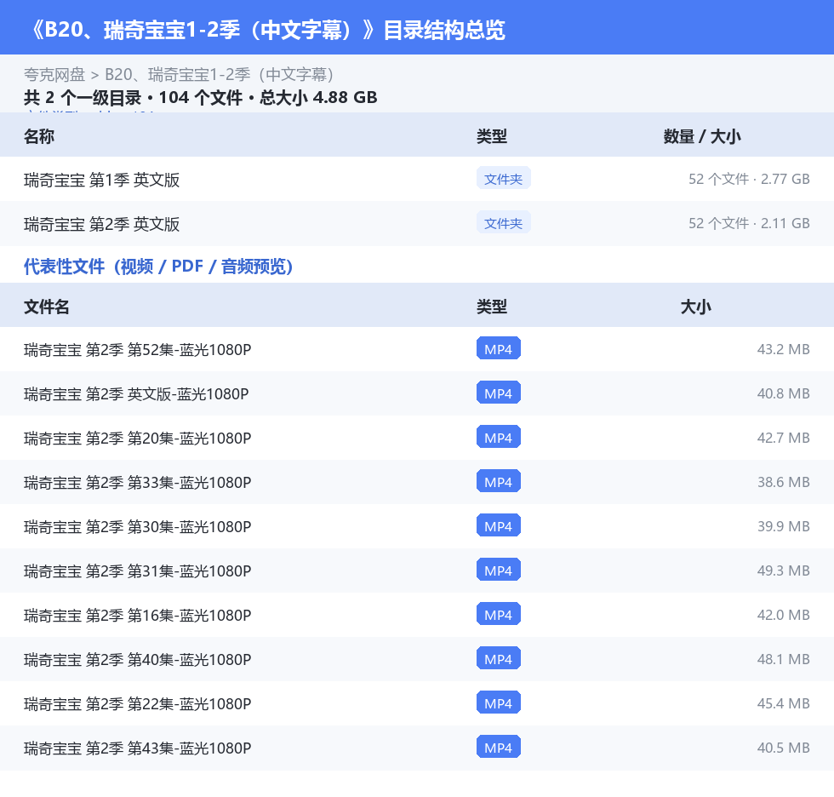The image size is (834, 797).
Task: Select the B20、瑞奇宝宝1-2季 breadcrumb item
Action: click(220, 74)
